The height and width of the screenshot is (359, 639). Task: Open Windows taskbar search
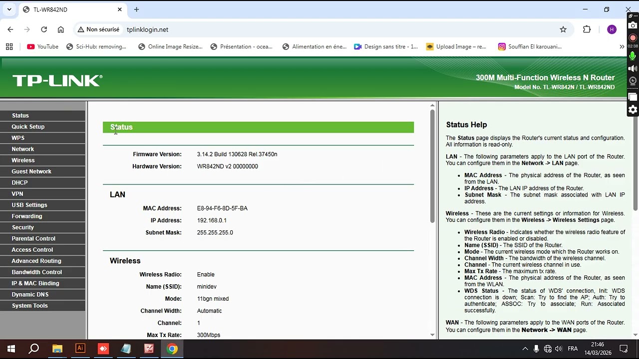click(34, 349)
